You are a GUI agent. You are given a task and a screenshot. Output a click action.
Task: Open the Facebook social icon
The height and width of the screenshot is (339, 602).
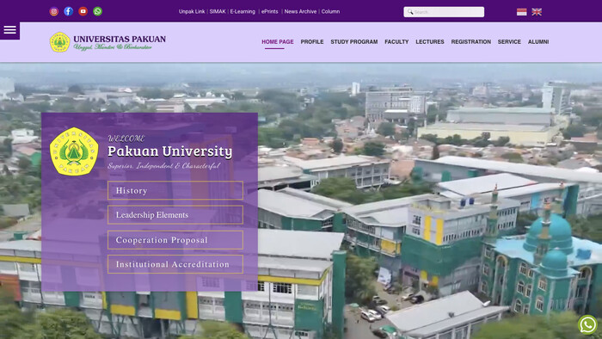tap(68, 11)
